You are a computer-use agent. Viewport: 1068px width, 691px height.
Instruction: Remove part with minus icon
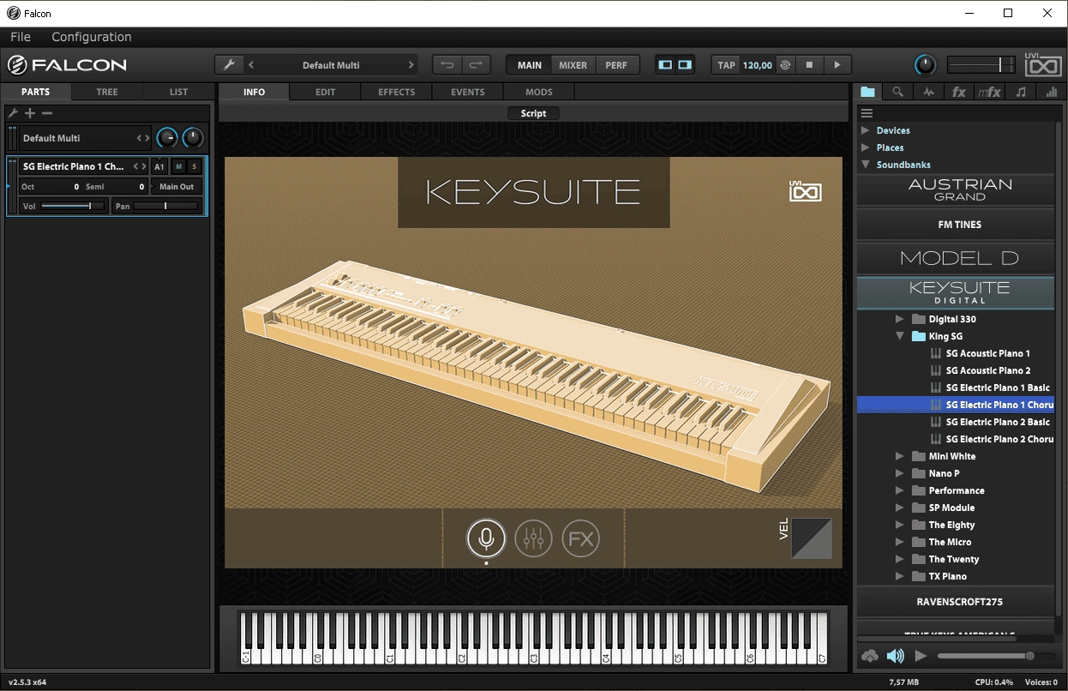pos(47,113)
